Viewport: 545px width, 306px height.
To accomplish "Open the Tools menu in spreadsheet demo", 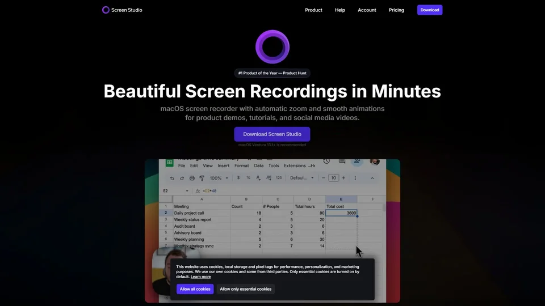I will pos(274,166).
